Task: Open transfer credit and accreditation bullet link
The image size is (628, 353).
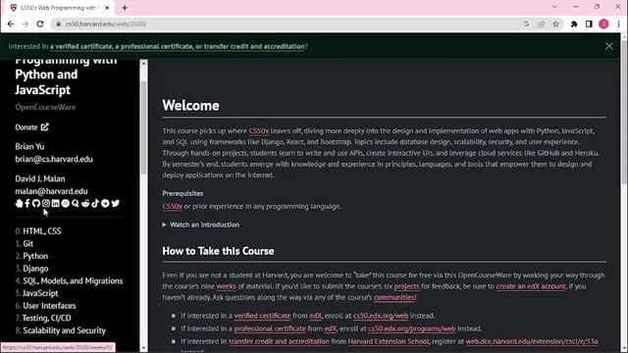Action: coord(279,341)
